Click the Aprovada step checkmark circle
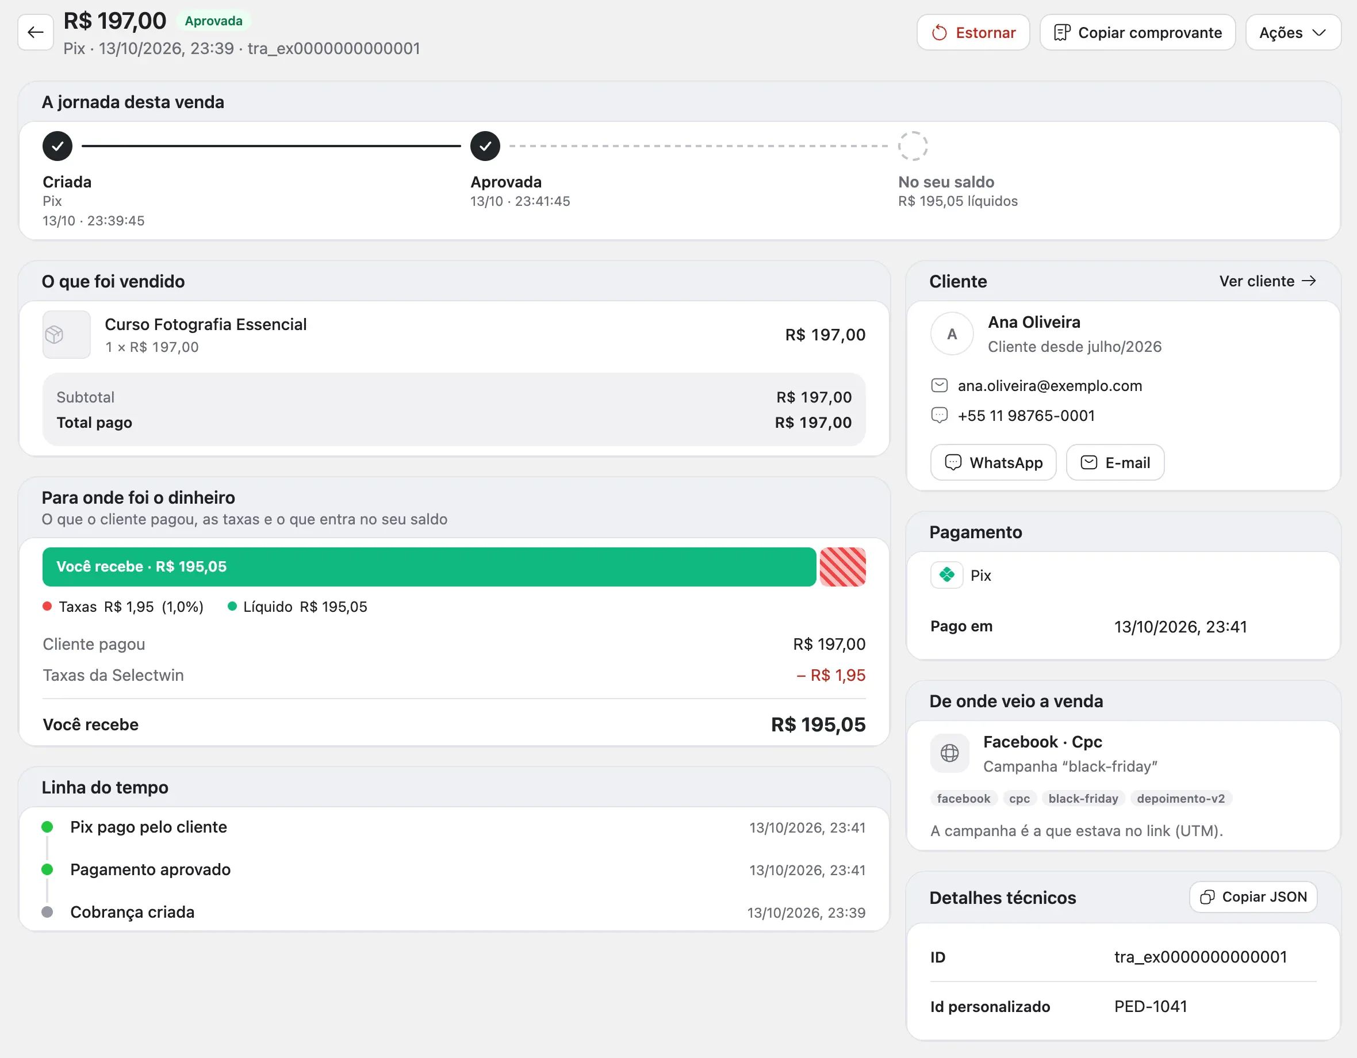Viewport: 1357px width, 1058px height. tap(485, 146)
